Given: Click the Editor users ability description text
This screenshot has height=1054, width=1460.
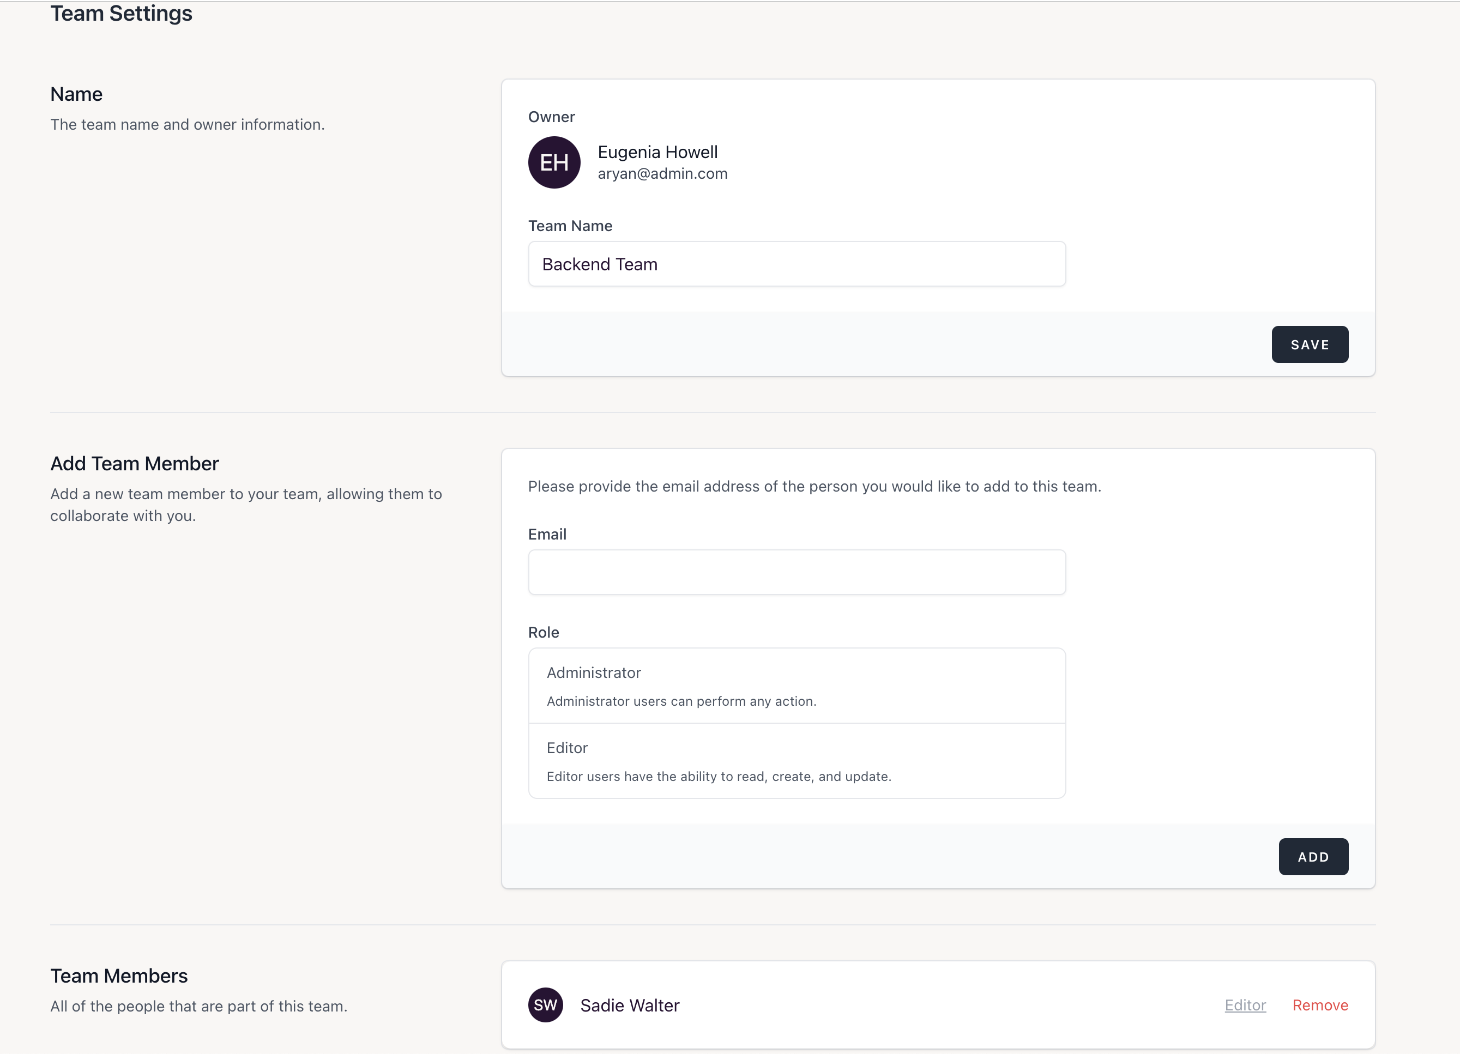Looking at the screenshot, I should click(x=719, y=777).
